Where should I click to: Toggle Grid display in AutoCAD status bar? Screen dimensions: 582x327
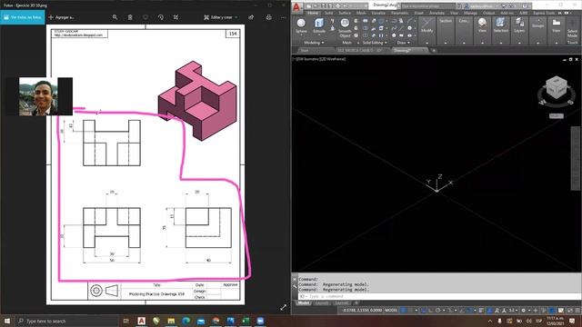pos(404,311)
